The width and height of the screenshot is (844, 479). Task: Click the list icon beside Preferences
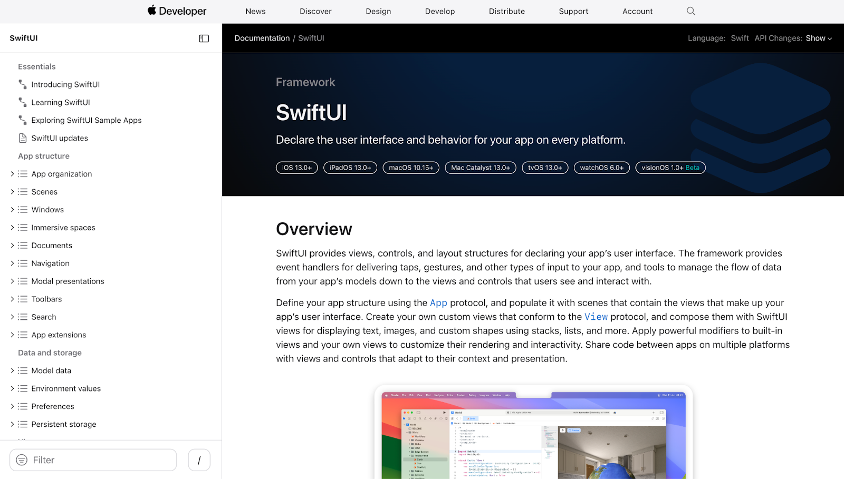tap(23, 407)
